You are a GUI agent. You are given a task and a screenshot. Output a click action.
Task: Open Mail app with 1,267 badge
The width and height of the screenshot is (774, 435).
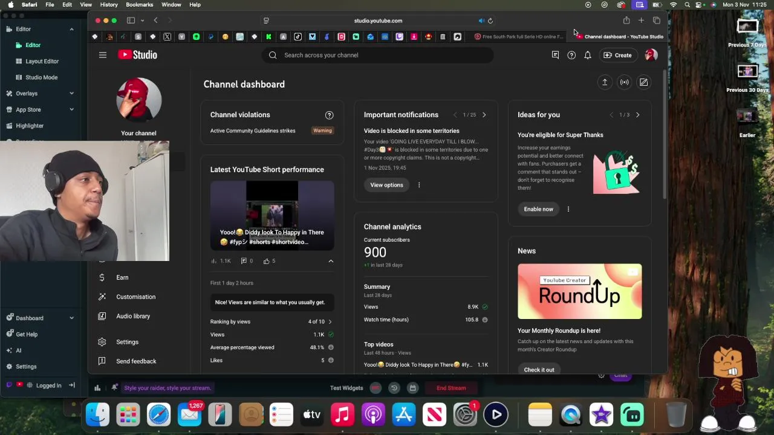point(189,414)
